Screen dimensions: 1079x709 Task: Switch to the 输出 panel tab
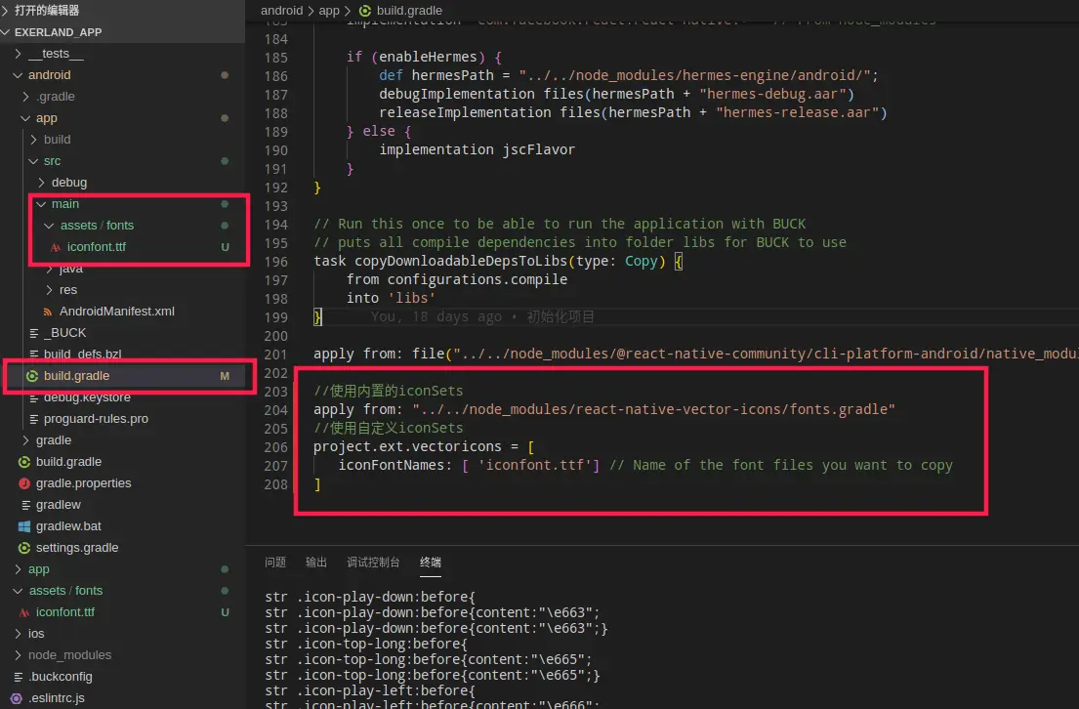coord(315,563)
